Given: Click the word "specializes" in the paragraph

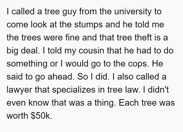Looking at the screenshot, I should click(74, 90).
